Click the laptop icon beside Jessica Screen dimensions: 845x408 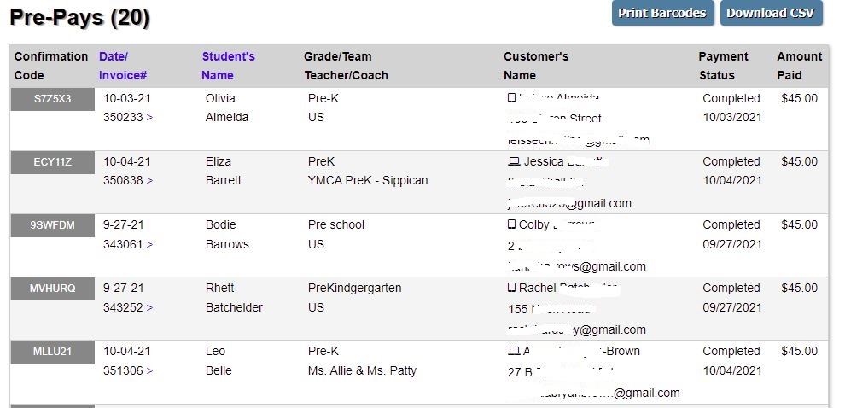pos(514,161)
